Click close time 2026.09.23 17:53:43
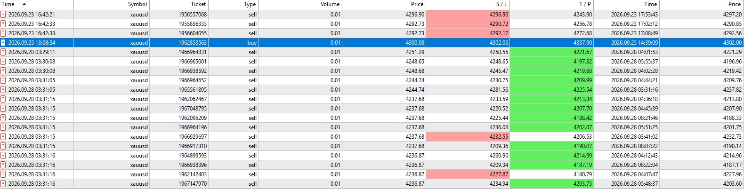Image resolution: width=744 pixels, height=189 pixels. [634, 15]
